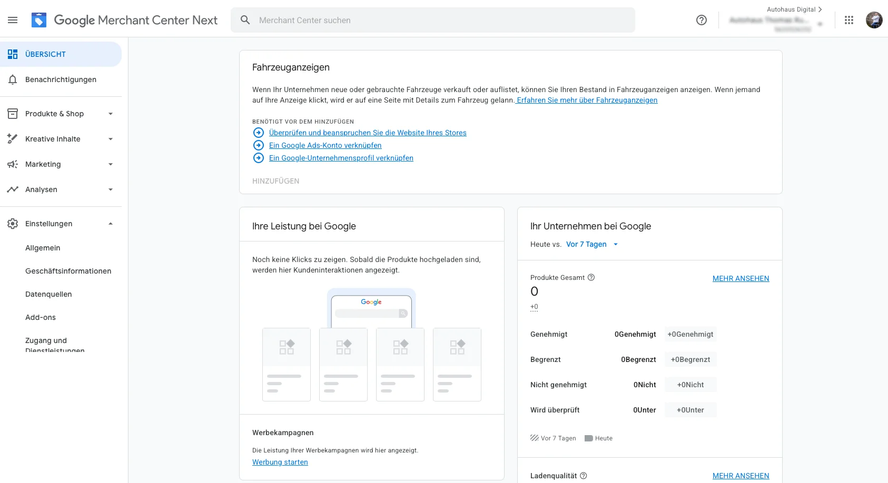Click the user profile avatar
This screenshot has height=483, width=888.
874,20
